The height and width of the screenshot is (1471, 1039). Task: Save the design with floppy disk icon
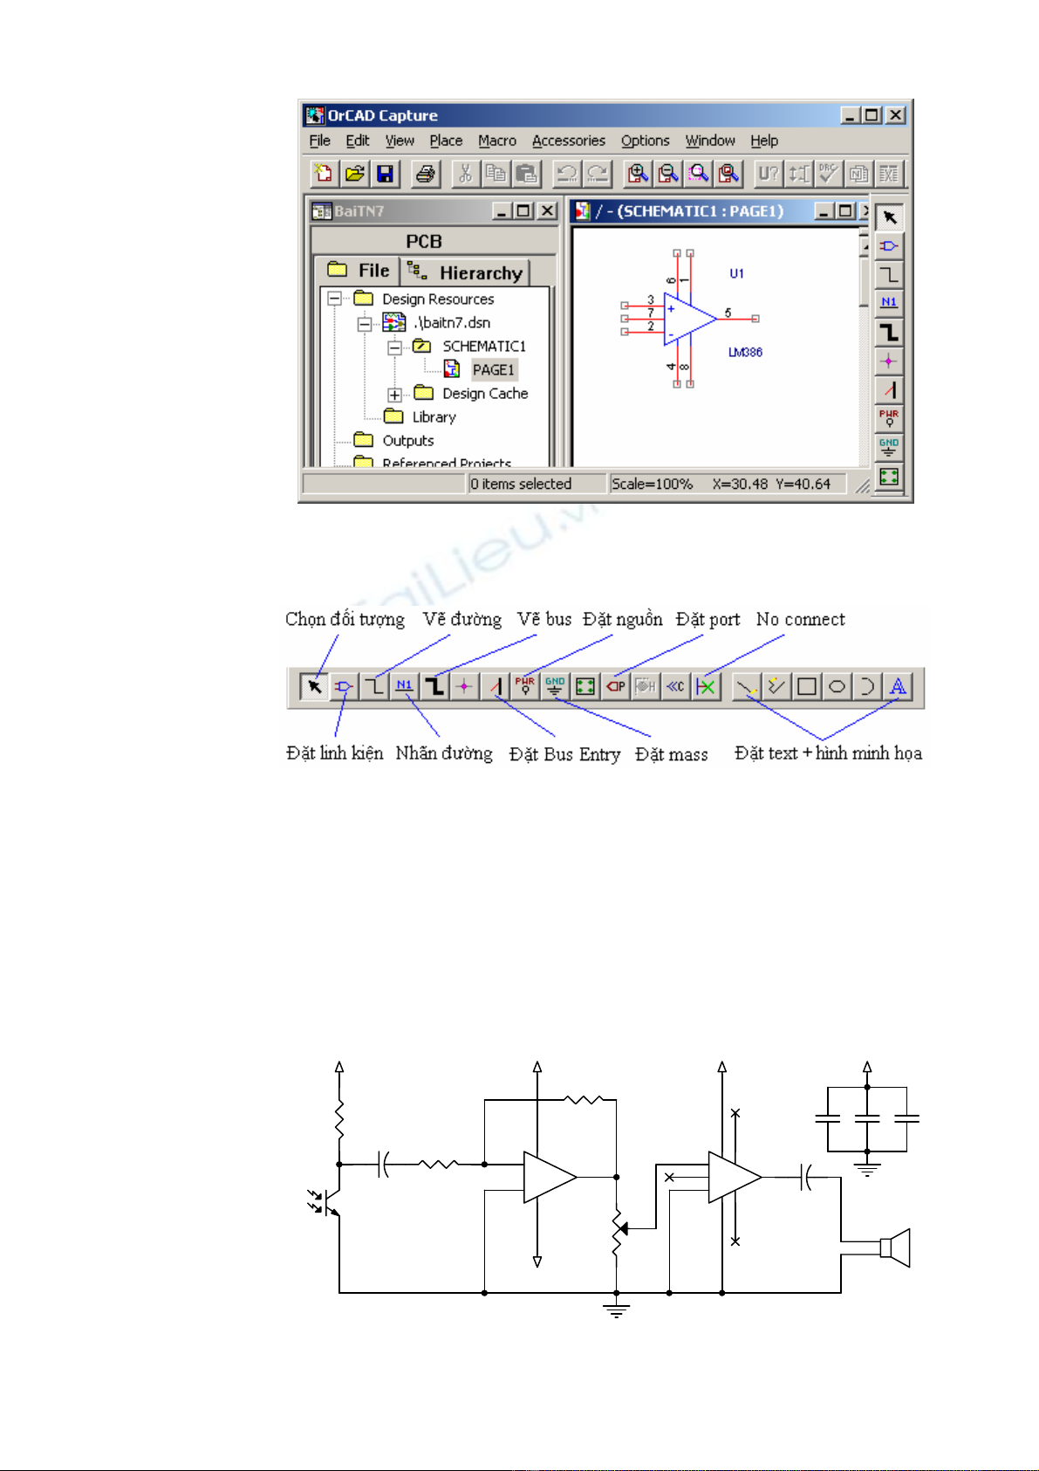(x=385, y=174)
